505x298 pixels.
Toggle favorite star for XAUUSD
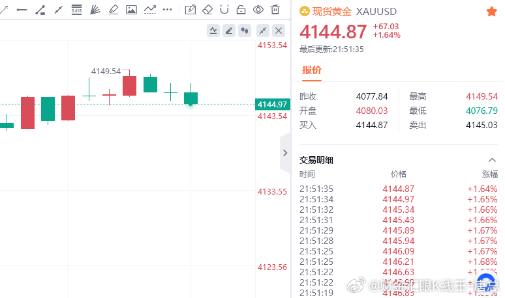point(491,12)
